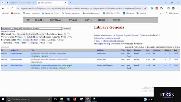Toggle the Chrome side panel icon
This screenshot has width=181, height=102.
click(169, 8)
